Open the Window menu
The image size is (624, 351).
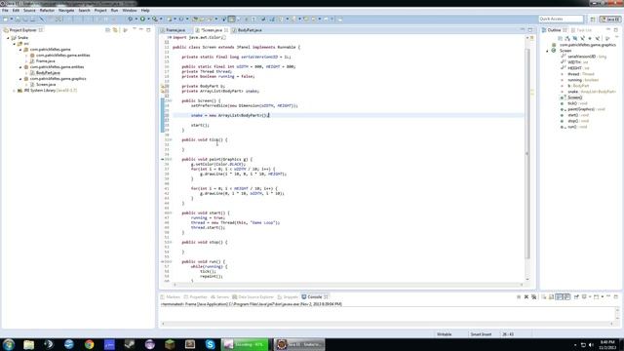130,11
